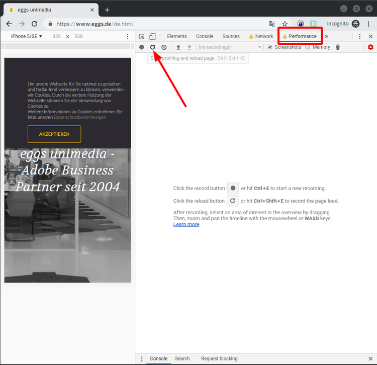Go forward with browser forward arrow
Image resolution: width=377 pixels, height=365 pixels.
pyautogui.click(x=22, y=24)
